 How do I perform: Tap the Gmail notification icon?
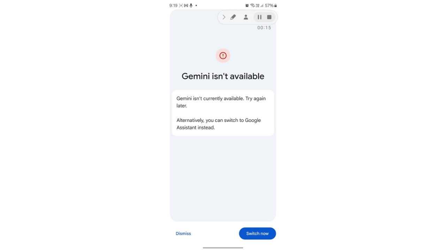click(x=186, y=6)
